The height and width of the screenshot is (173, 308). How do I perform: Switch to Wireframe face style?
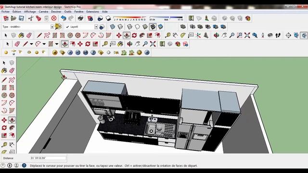click(129, 27)
